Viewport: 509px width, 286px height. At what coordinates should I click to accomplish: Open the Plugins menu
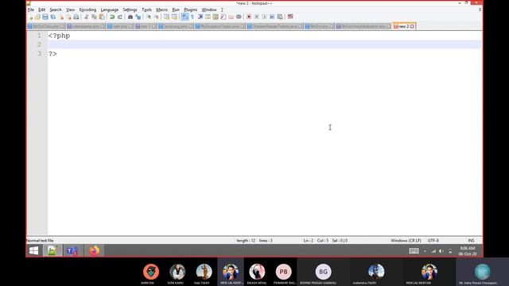coord(191,10)
